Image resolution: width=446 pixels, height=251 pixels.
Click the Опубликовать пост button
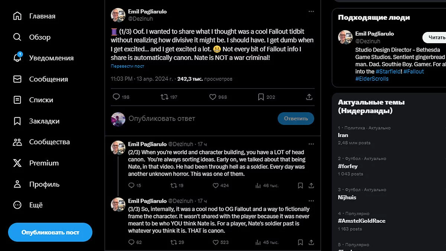click(x=50, y=232)
